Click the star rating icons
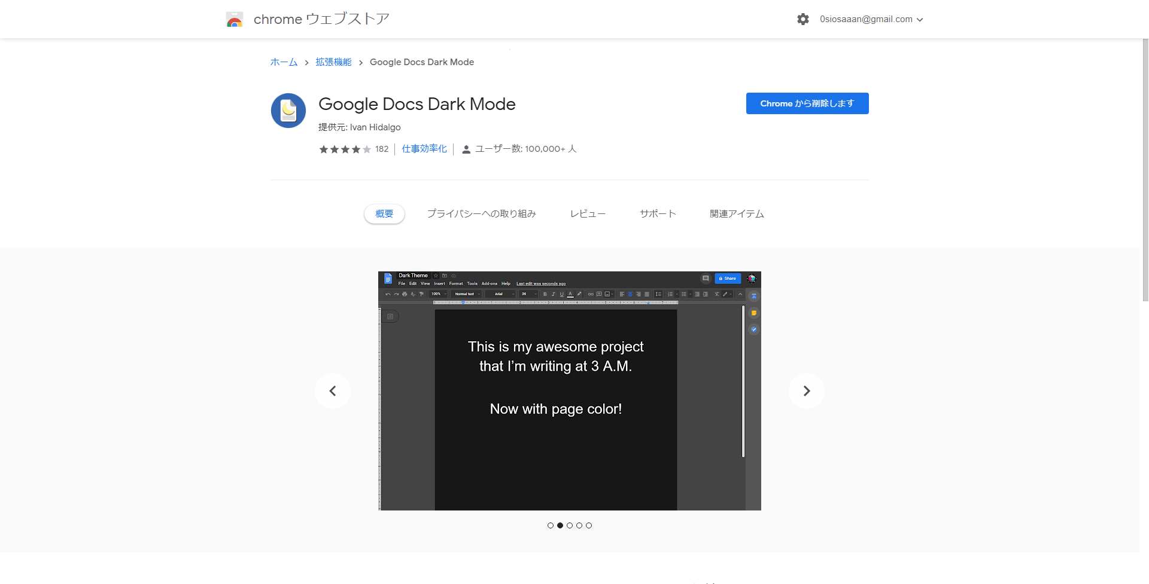Image resolution: width=1149 pixels, height=584 pixels. (345, 149)
